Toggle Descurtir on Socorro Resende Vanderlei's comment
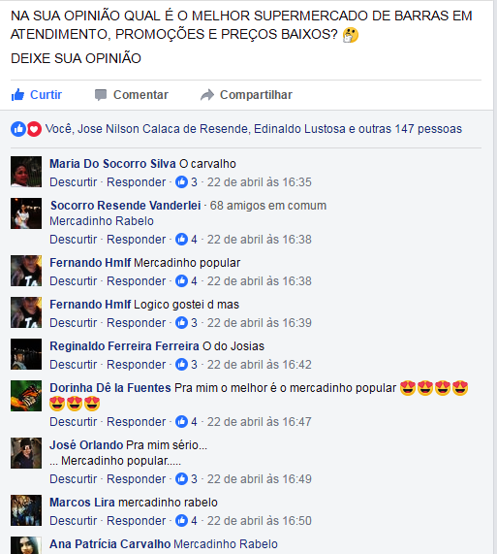The width and height of the screenshot is (497, 554). point(73,240)
